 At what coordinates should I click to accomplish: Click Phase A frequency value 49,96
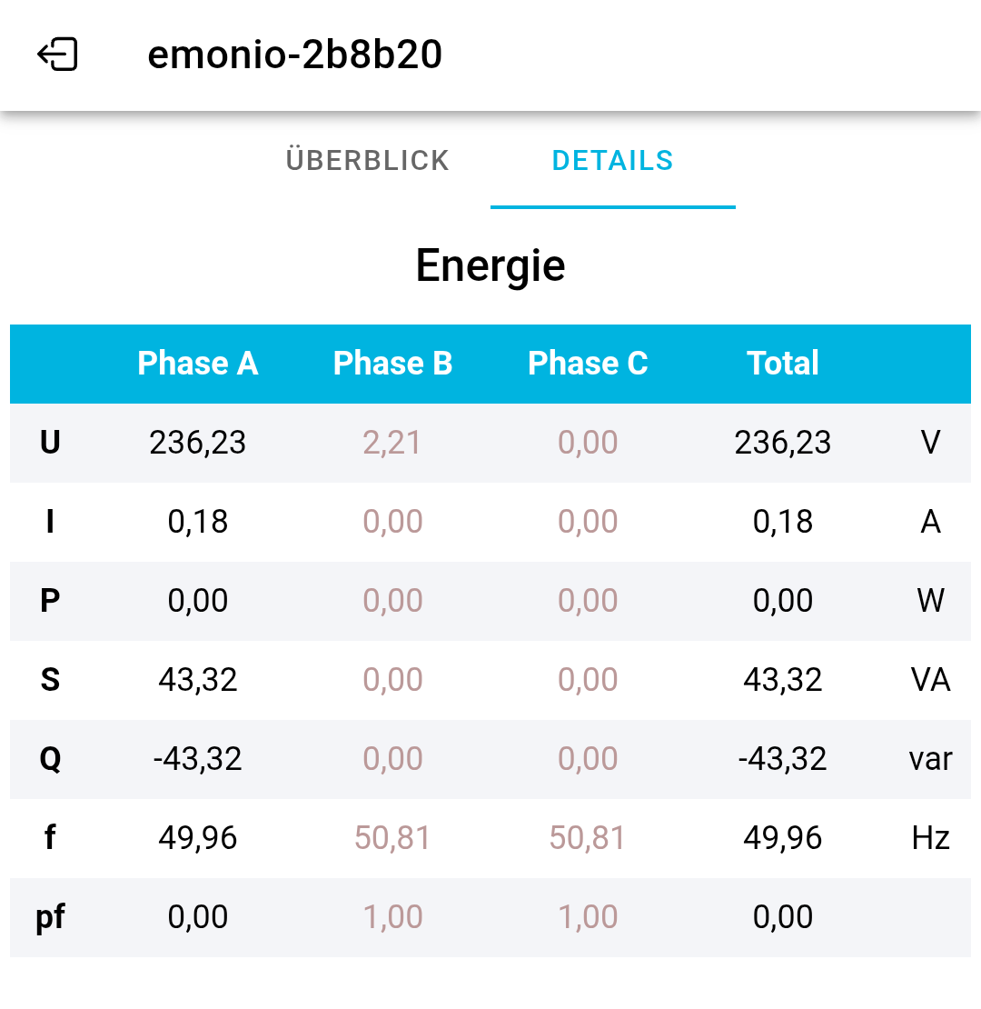198,838
